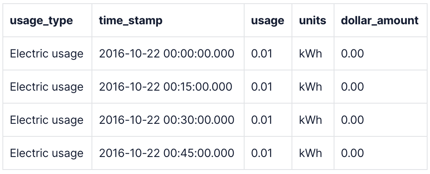Select the usage column header

(x=267, y=21)
